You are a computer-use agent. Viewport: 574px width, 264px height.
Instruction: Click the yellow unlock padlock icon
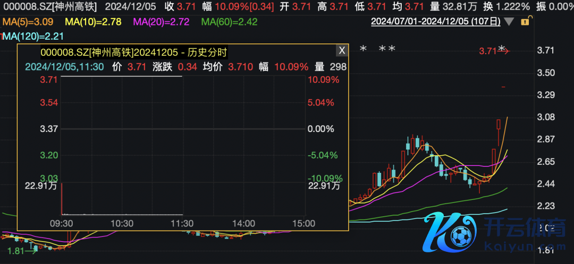point(525,22)
